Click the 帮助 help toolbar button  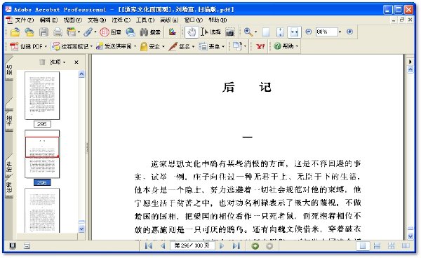286,46
